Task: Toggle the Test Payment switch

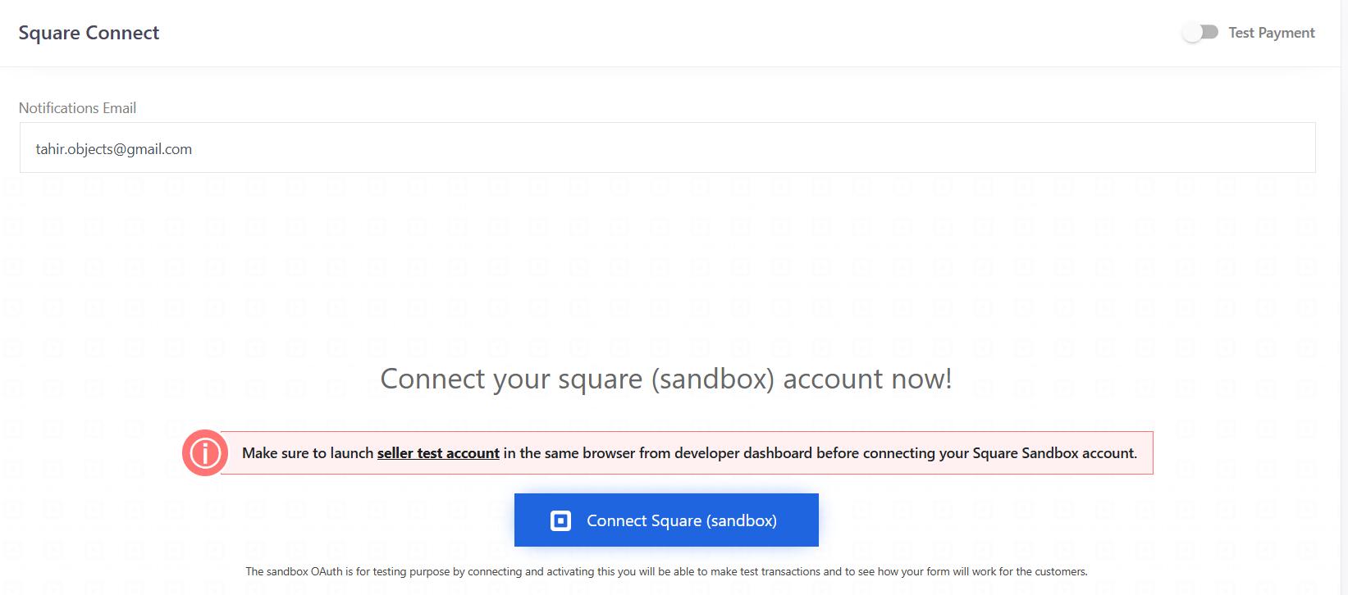Action: tap(1200, 33)
